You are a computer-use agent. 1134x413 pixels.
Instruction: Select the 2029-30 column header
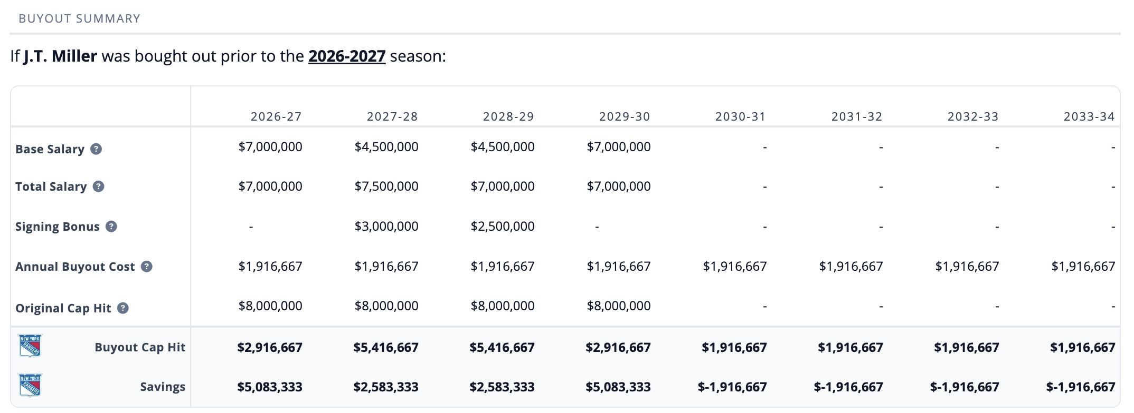point(625,116)
